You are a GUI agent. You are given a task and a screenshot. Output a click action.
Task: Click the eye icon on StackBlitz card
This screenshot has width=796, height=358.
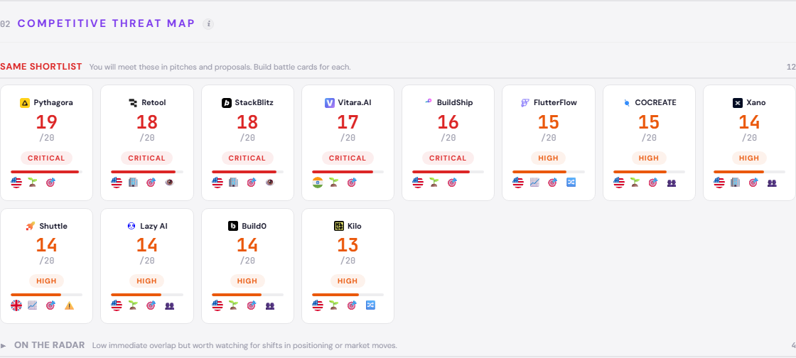[270, 183]
